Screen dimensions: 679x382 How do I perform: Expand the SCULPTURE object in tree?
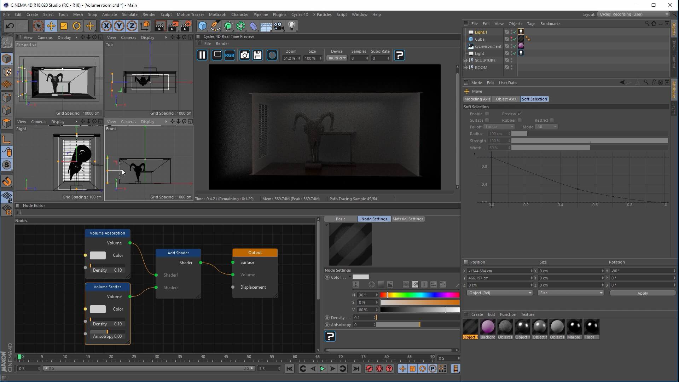(466, 60)
